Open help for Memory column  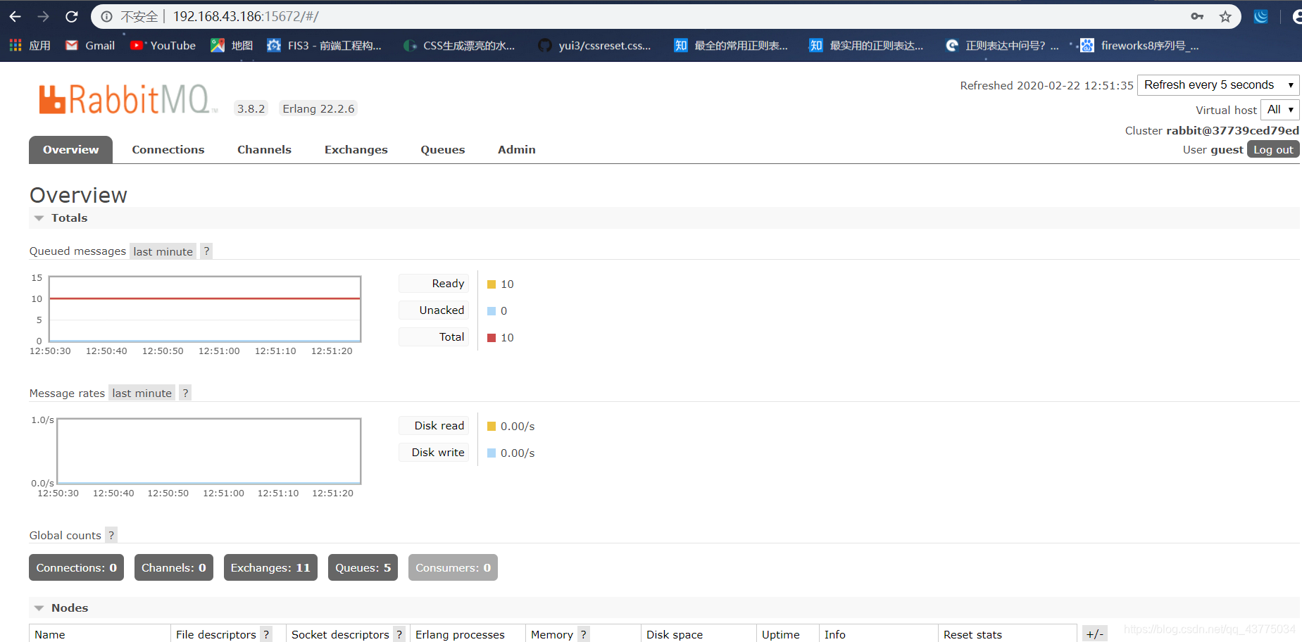tap(583, 634)
